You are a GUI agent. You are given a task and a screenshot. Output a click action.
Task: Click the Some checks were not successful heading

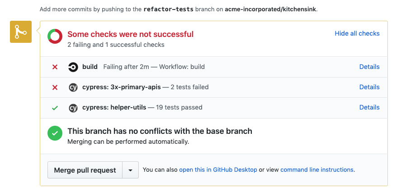coord(130,34)
